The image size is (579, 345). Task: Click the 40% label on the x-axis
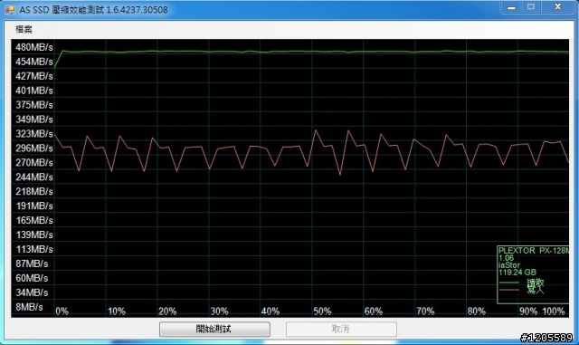[271, 311]
